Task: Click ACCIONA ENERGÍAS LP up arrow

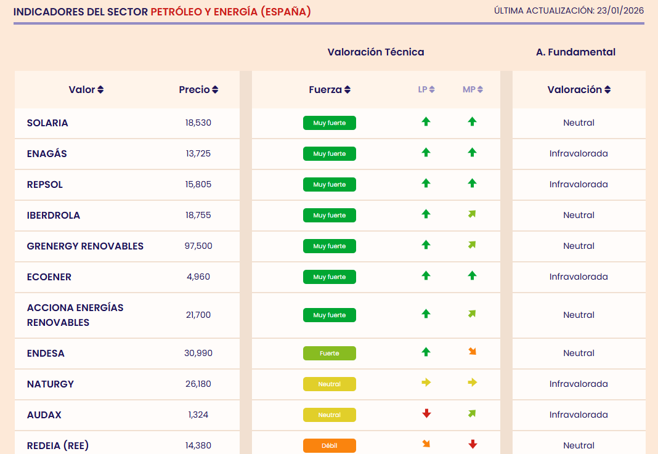Action: [x=426, y=314]
